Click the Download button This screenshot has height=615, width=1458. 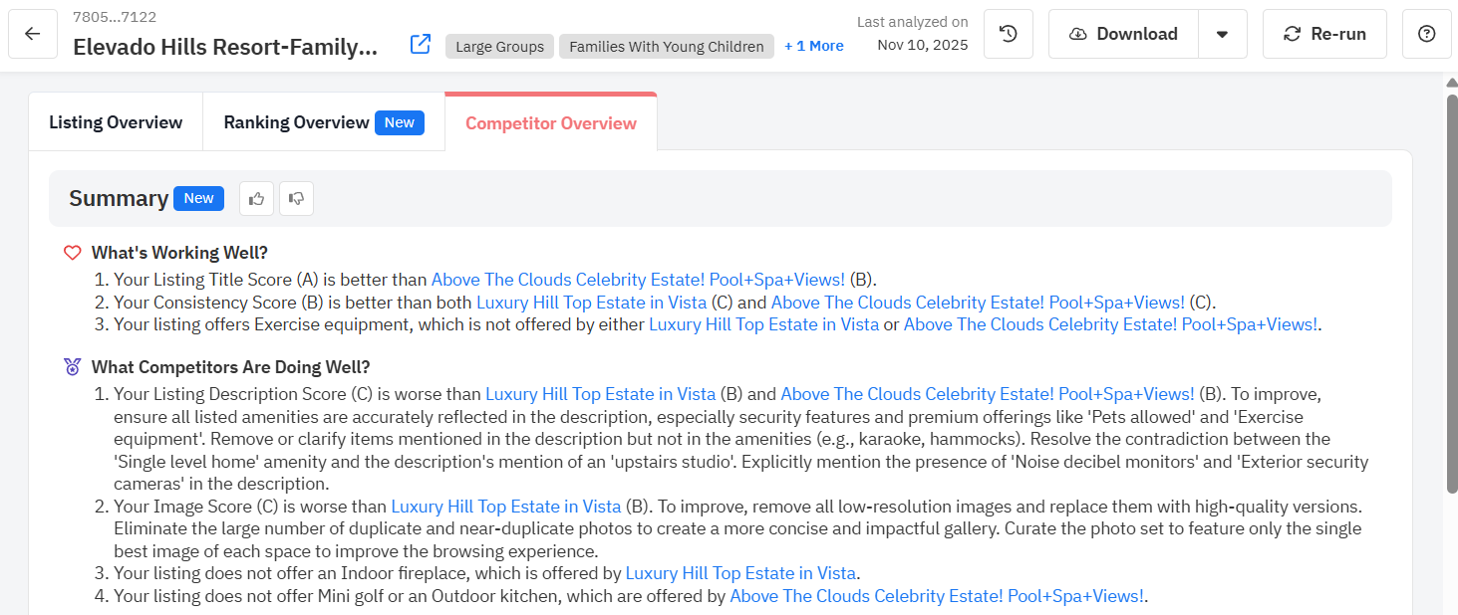[x=1123, y=34]
